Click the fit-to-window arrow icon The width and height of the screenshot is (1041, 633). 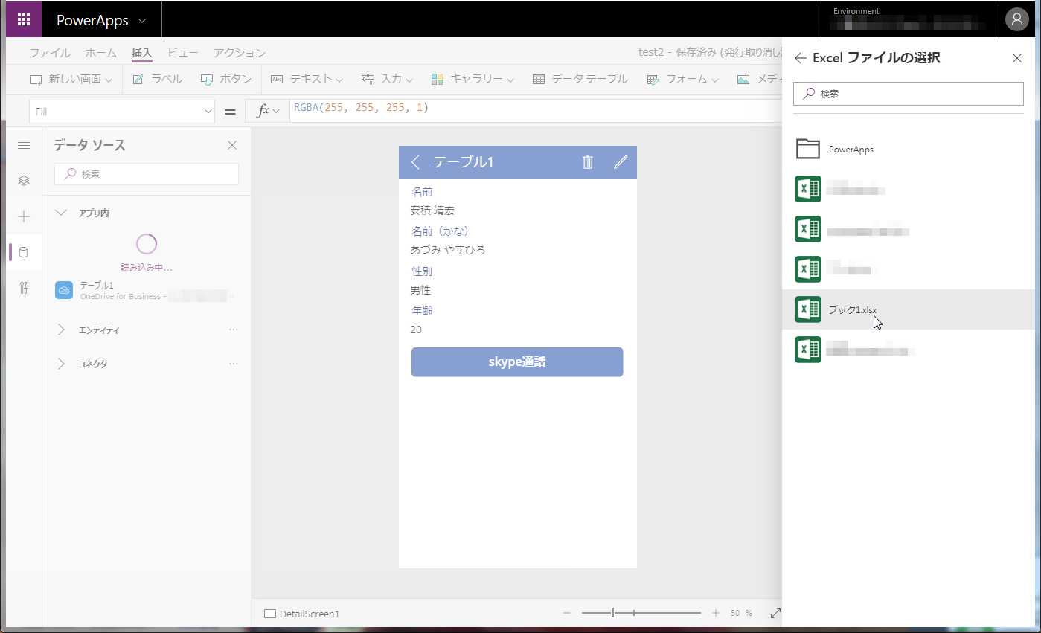(775, 613)
